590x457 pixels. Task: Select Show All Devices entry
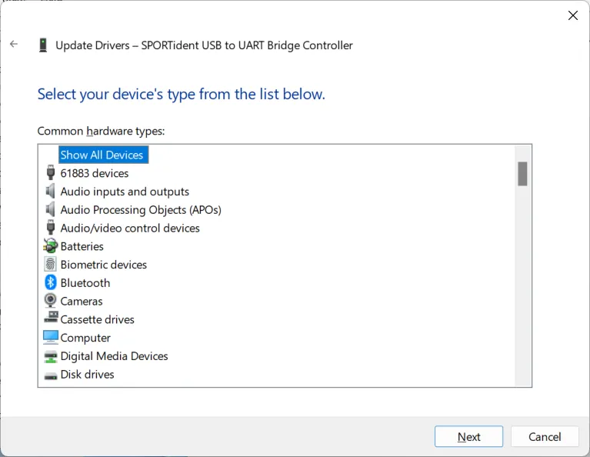pyautogui.click(x=102, y=155)
